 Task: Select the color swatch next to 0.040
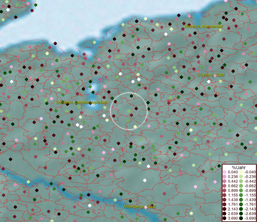coord(224,172)
